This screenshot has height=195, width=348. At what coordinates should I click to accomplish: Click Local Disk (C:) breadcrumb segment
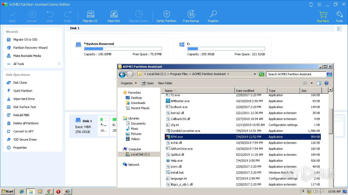(156, 74)
